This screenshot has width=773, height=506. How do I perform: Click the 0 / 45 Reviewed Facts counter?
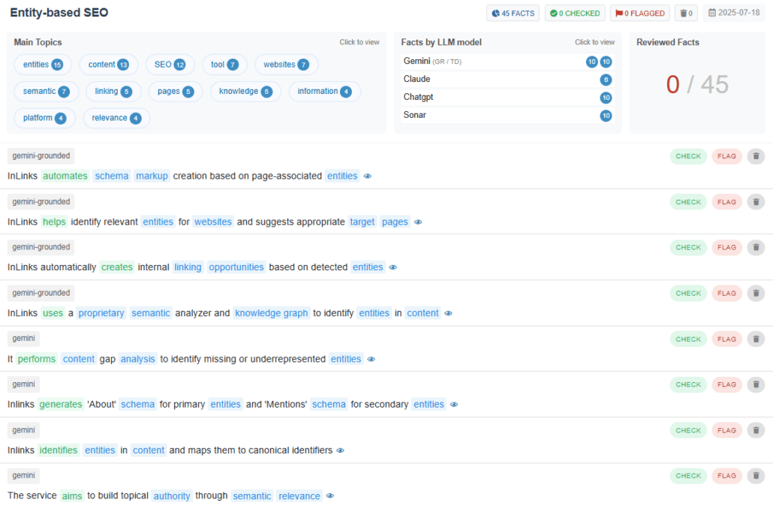coord(697,84)
